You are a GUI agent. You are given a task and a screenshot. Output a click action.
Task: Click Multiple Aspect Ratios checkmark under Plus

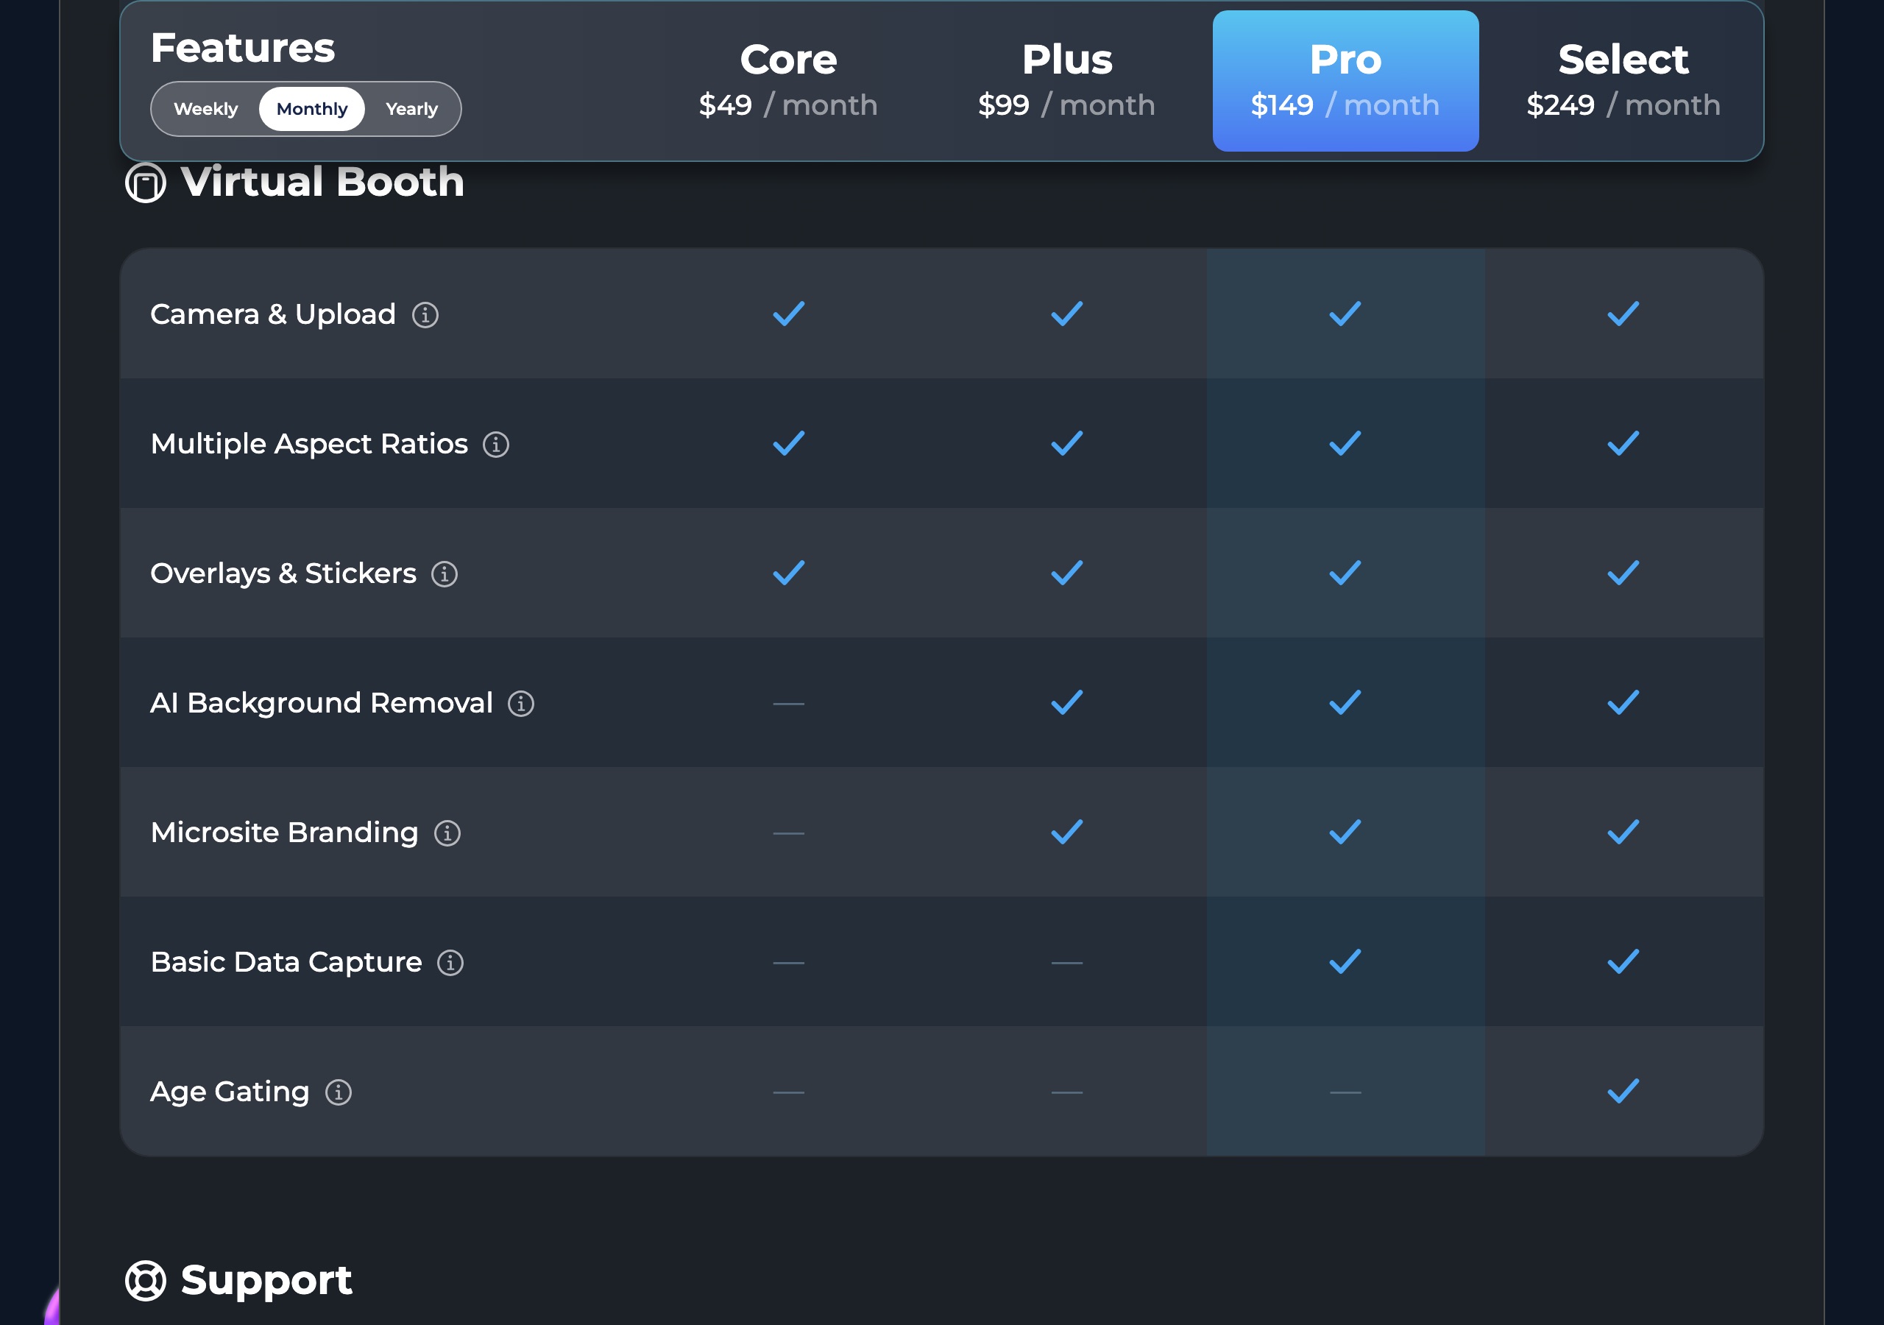1066,443
